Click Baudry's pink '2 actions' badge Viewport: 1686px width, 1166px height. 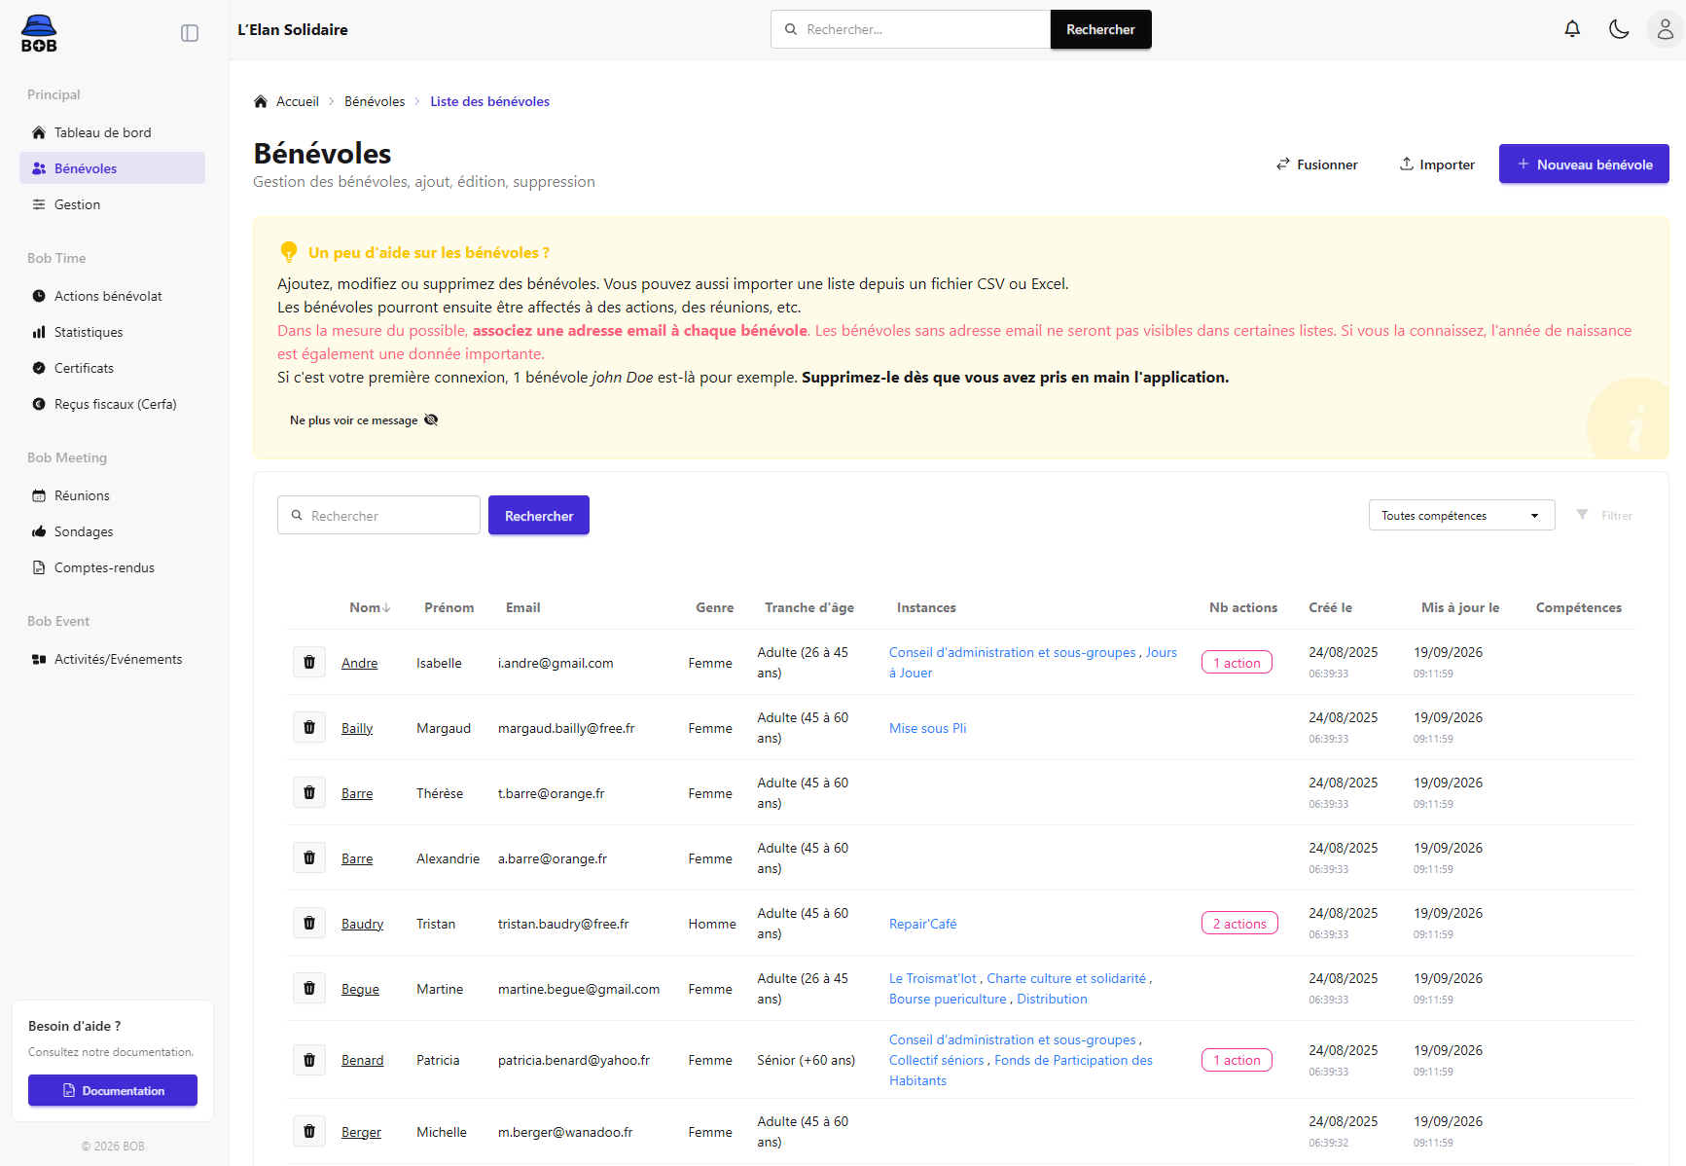1239,924
